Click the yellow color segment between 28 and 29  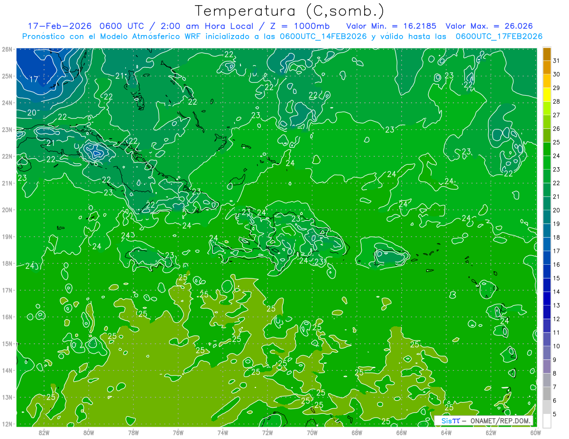[x=547, y=95]
